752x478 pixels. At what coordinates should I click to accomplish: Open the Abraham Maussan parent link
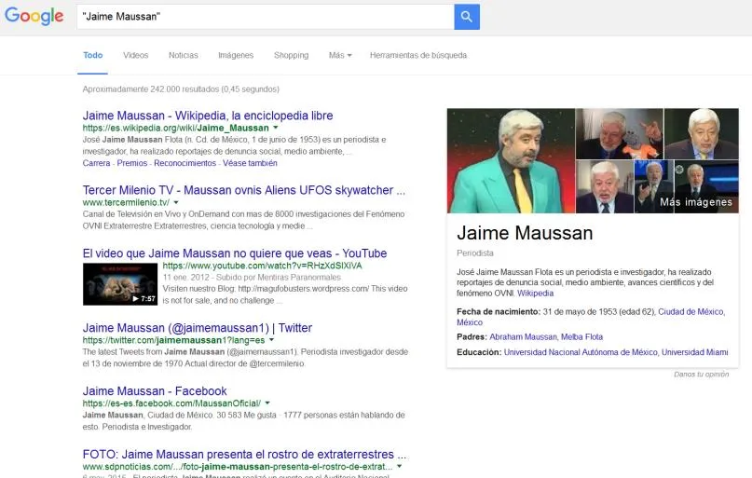tap(524, 337)
